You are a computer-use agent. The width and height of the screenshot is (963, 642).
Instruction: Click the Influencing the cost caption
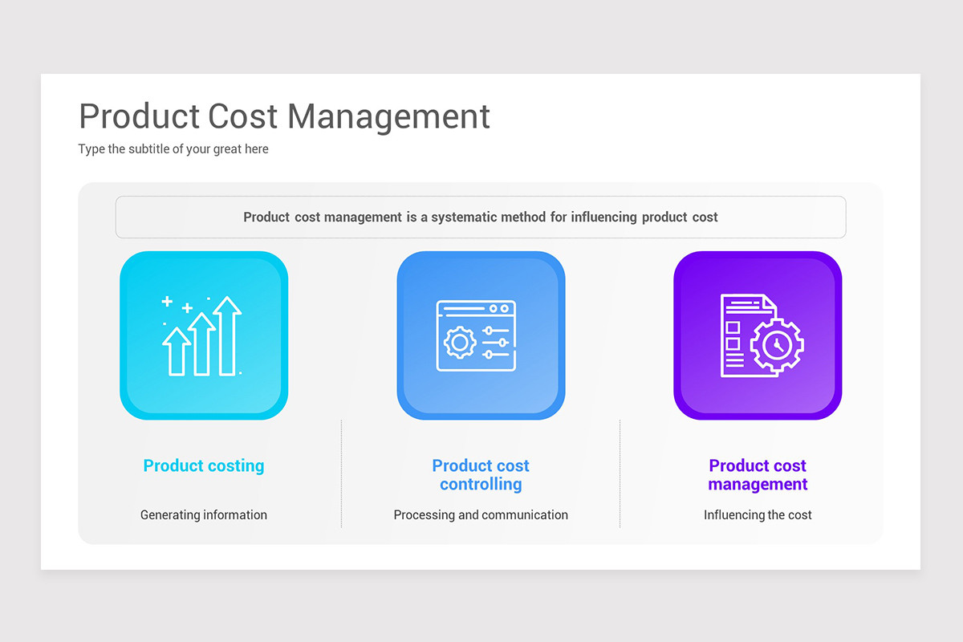[x=757, y=514]
